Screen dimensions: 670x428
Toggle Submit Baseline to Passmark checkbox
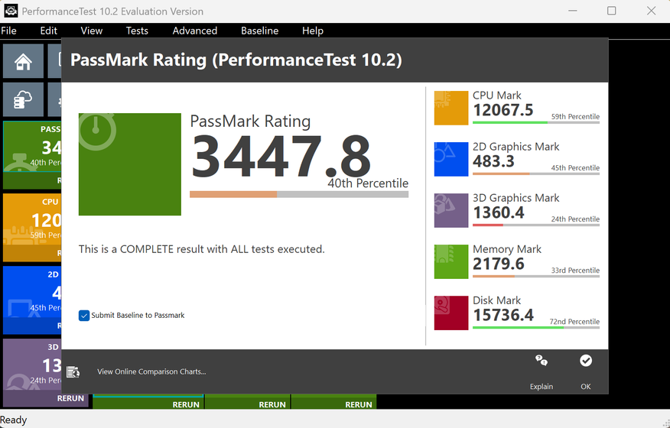point(84,316)
